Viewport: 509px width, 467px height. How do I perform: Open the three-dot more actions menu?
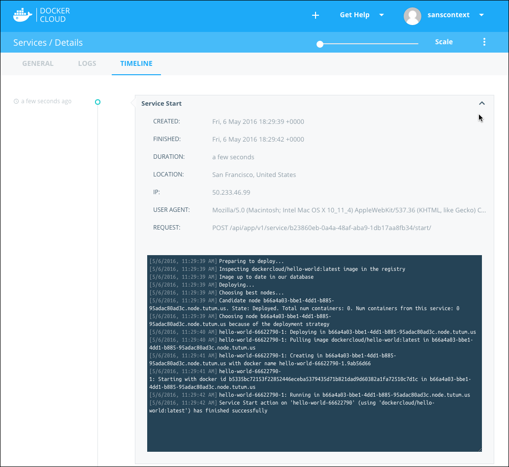tap(484, 42)
